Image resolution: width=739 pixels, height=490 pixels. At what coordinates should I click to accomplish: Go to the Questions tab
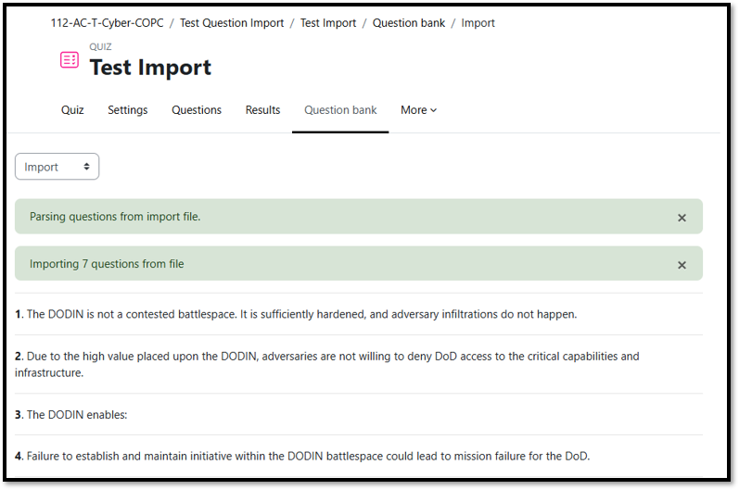(x=197, y=110)
